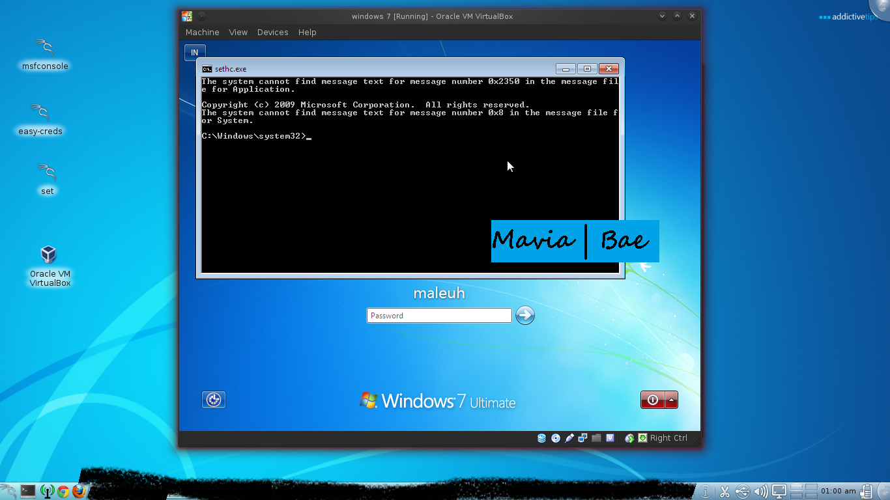Click the Copyright Microsoft Corporation line

[x=366, y=105]
